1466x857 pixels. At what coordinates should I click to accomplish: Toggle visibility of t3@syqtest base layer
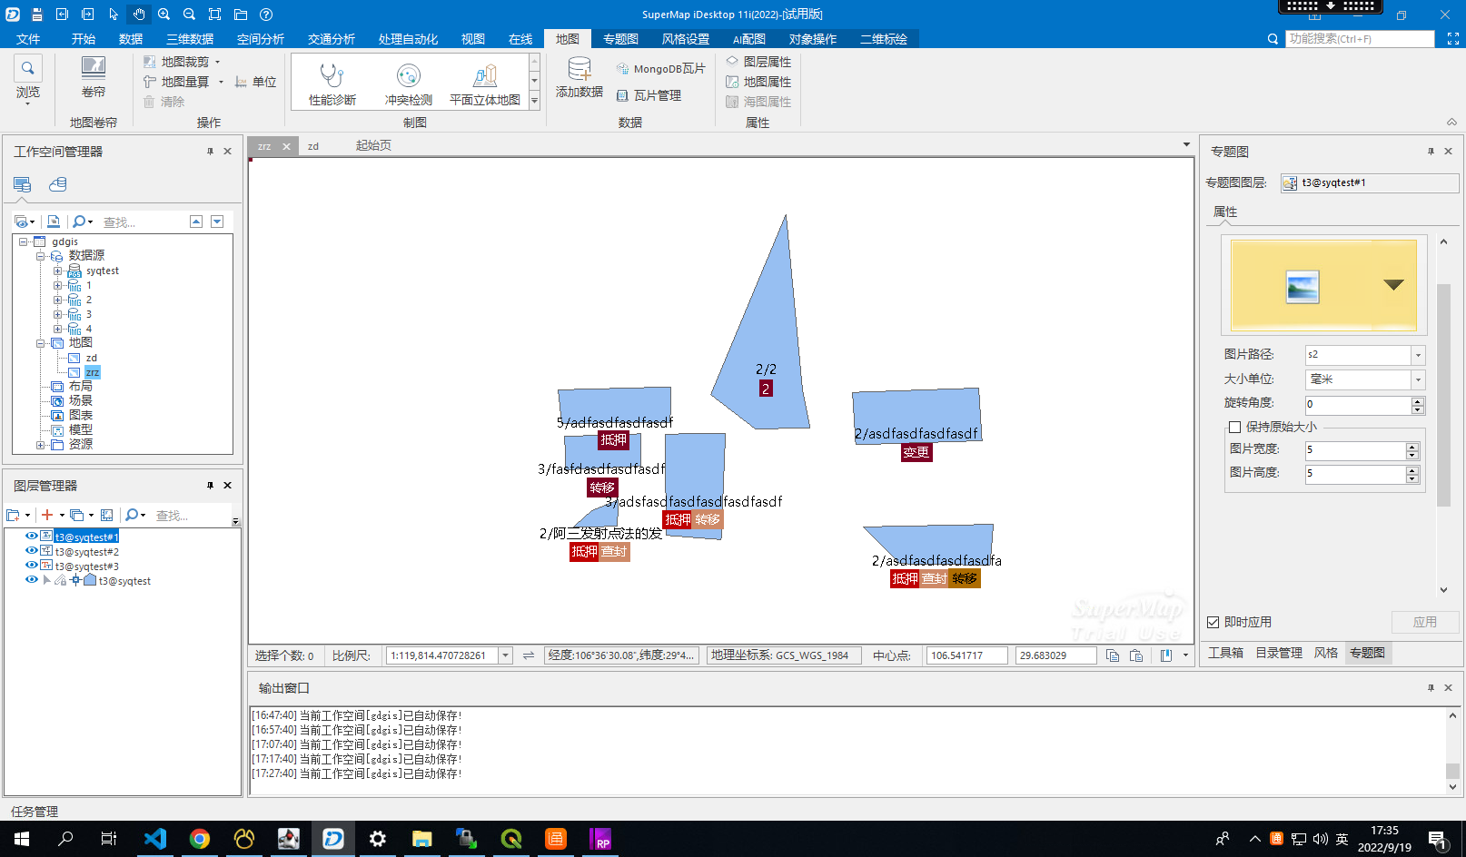pos(32,579)
